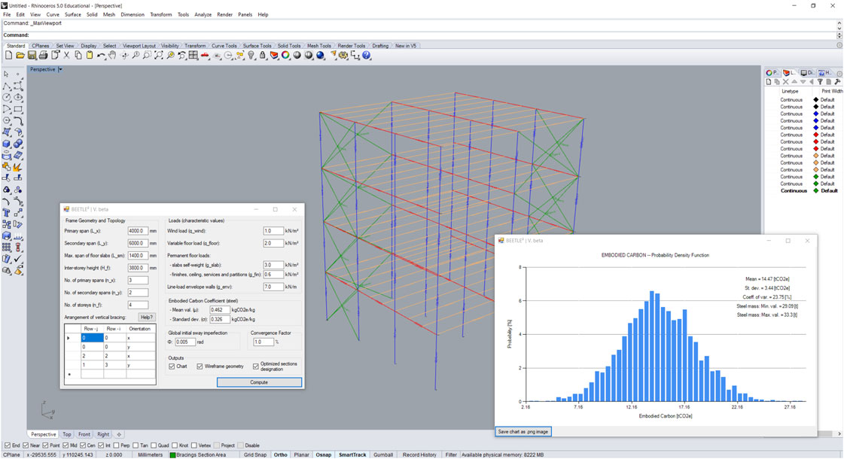Select the Row-j cell in first bracing row
Viewport: 844px width, 459px height.
(92, 338)
